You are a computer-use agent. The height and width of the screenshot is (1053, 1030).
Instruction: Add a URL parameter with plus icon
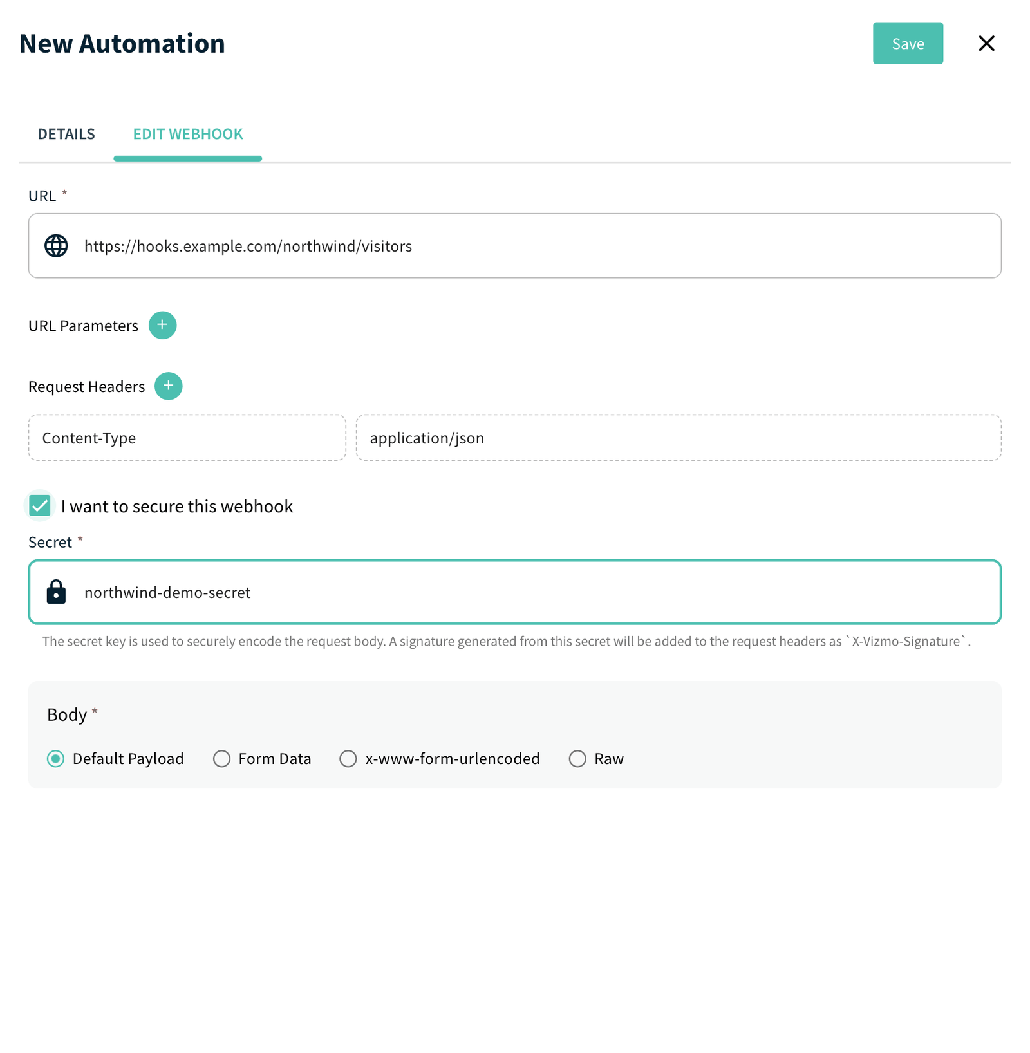coord(162,325)
